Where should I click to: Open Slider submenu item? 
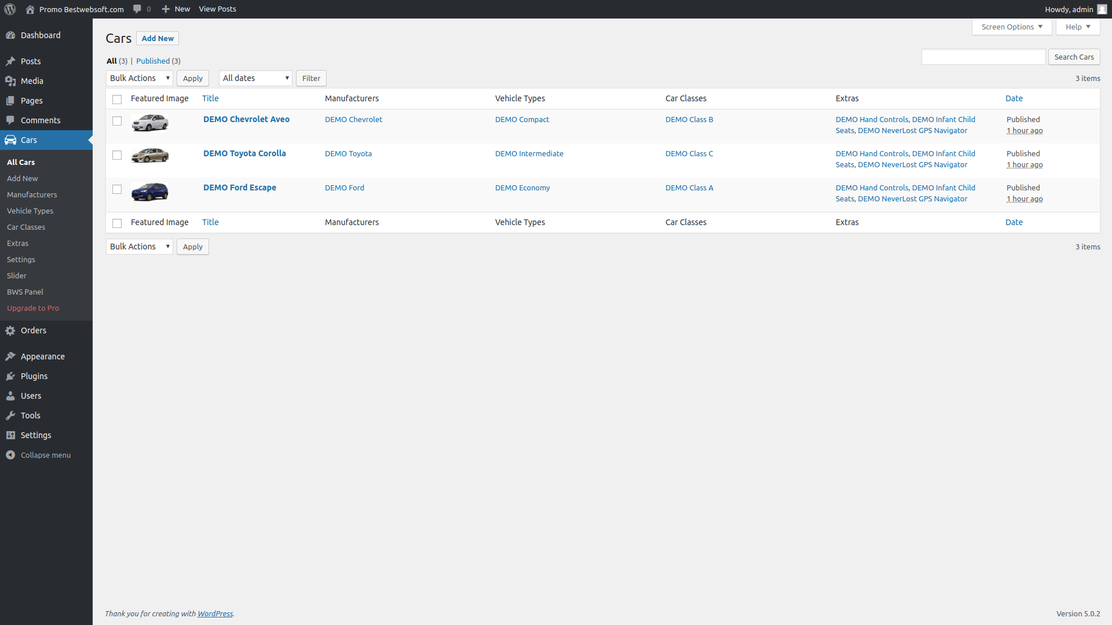[17, 275]
